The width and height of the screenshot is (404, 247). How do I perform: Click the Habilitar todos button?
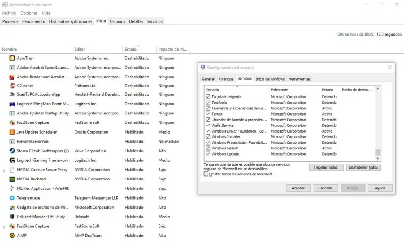pyautogui.click(x=326, y=167)
